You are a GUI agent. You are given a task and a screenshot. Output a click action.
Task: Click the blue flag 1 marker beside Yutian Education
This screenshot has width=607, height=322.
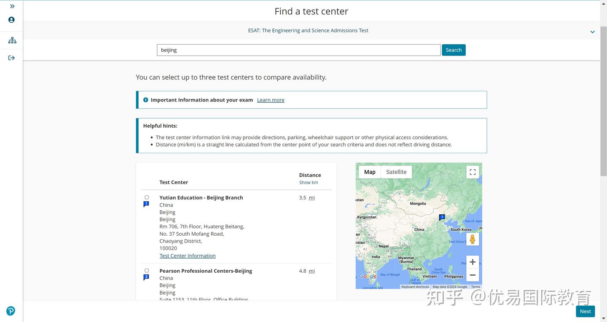tap(146, 204)
